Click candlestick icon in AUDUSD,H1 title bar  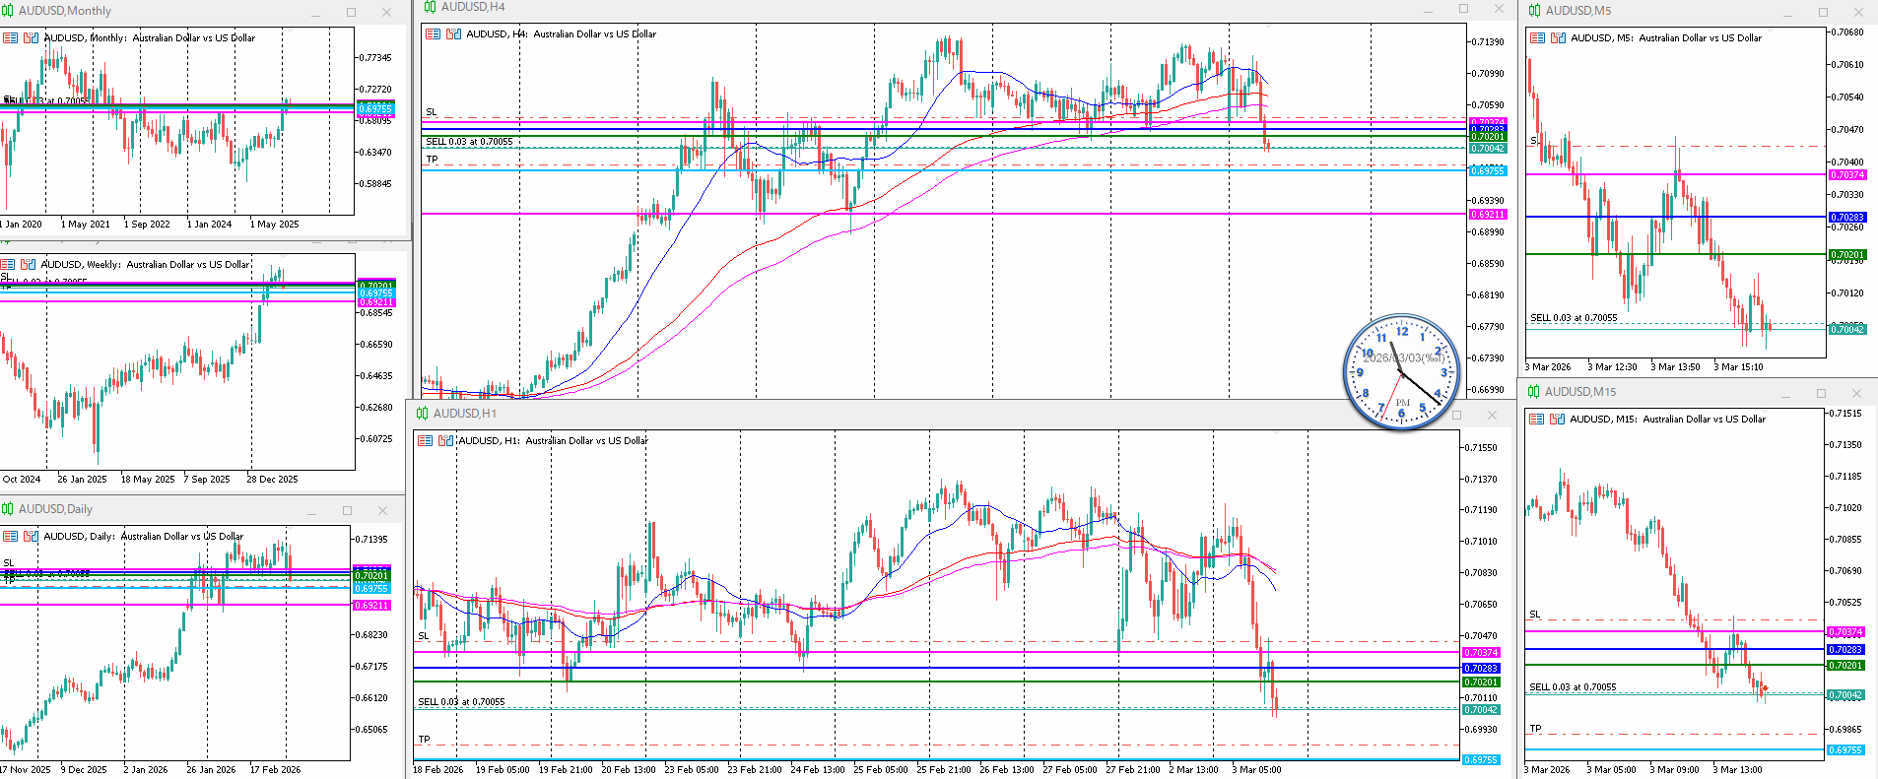point(422,414)
